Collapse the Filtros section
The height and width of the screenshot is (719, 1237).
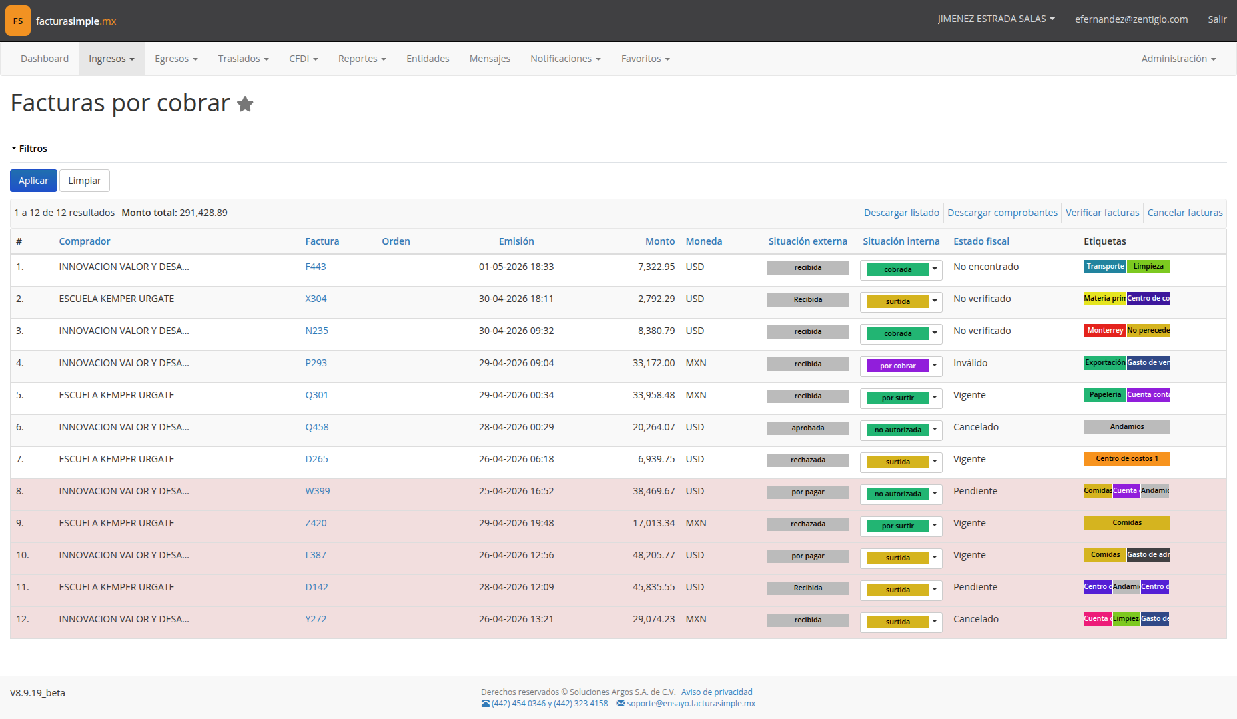point(29,149)
